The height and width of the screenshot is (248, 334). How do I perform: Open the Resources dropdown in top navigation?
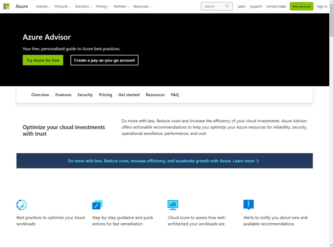point(142,7)
